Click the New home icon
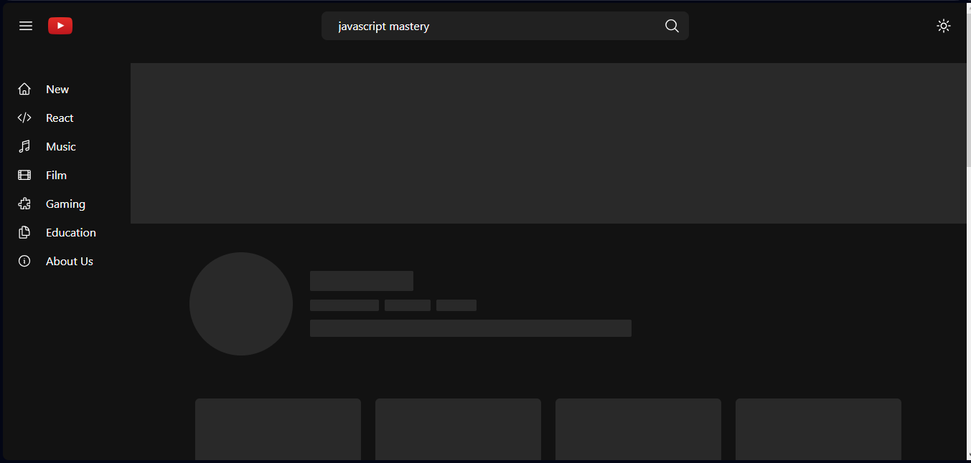The width and height of the screenshot is (971, 463). pos(24,89)
